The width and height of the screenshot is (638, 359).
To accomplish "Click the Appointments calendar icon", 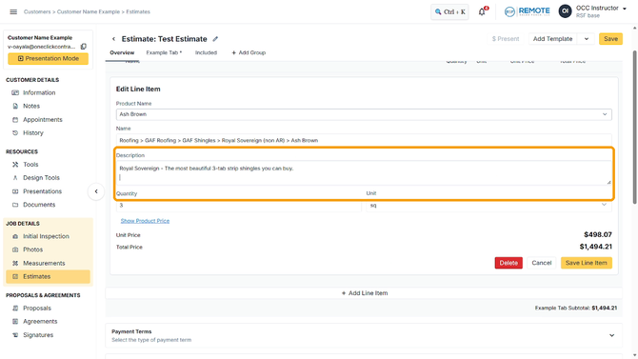I will coord(15,120).
